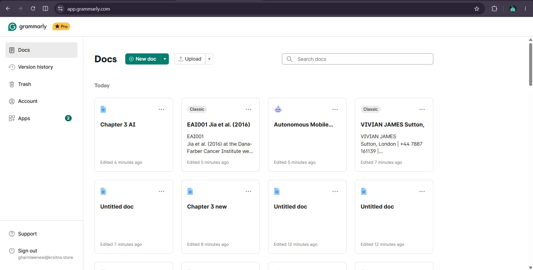Click the New doc button
Screen dimensions: 533x270
(143, 59)
